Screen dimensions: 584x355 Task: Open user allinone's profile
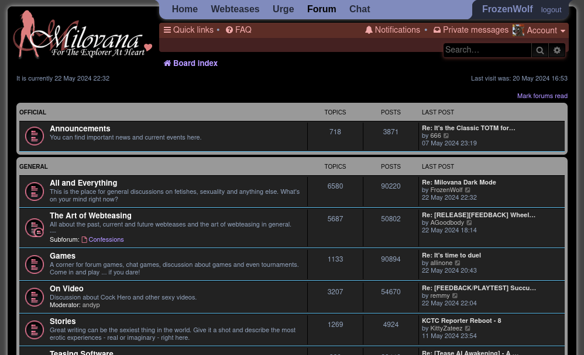tap(441, 263)
